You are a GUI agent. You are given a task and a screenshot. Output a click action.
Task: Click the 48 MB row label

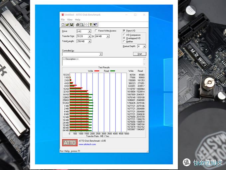(x=66, y=128)
